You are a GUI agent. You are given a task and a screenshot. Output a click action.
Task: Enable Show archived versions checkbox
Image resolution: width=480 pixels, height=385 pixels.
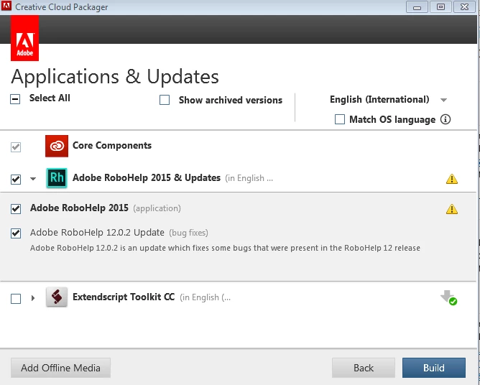point(165,100)
